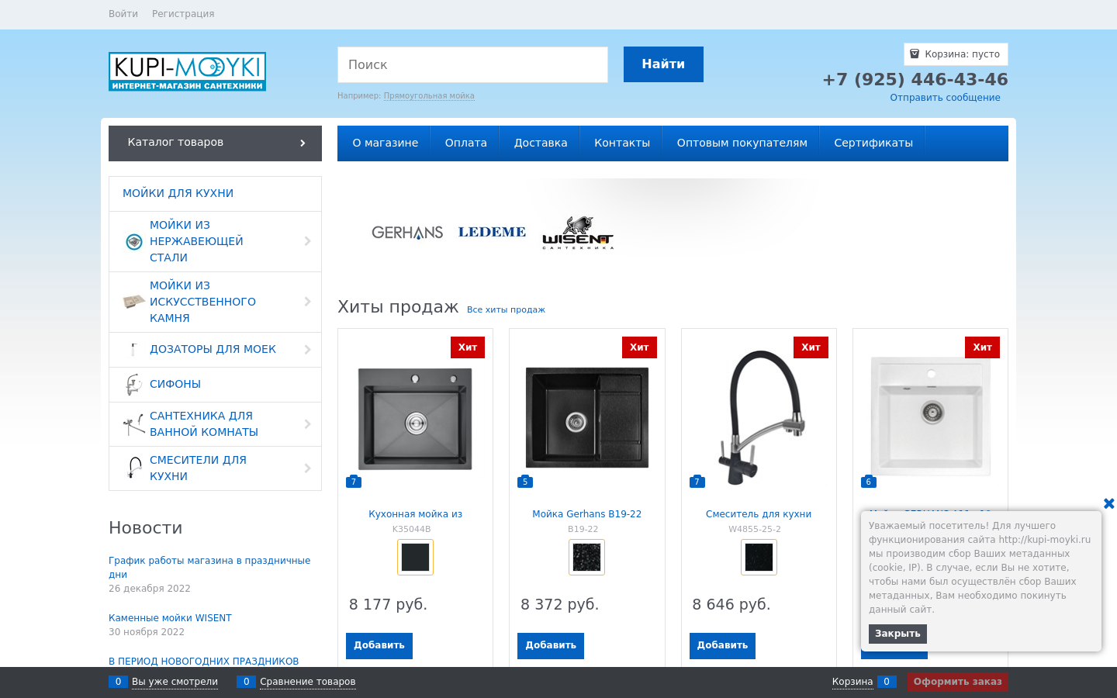Expand the artificial stone sinks submenu chevron
This screenshot has height=698, width=1117.
[308, 302]
